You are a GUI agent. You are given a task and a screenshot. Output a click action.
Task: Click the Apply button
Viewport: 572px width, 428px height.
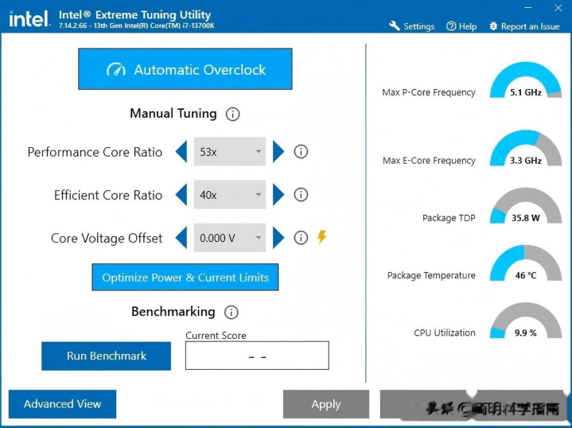click(x=326, y=404)
